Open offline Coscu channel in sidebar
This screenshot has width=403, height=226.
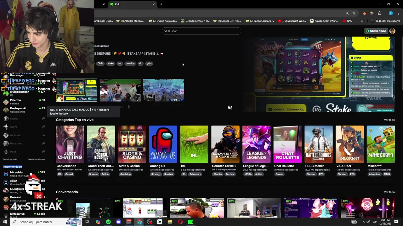click(x=24, y=119)
